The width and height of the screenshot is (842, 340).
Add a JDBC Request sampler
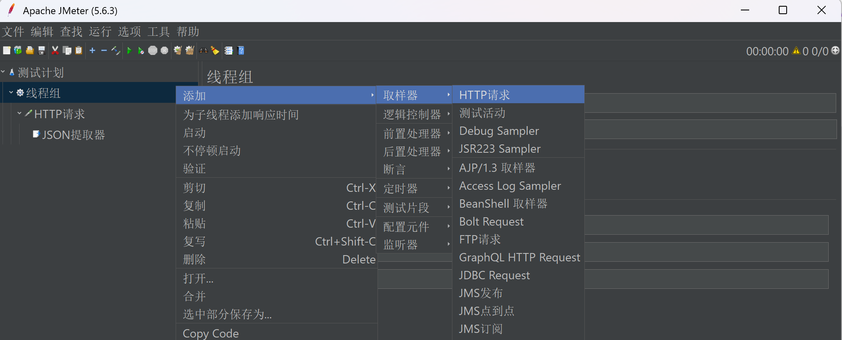click(x=518, y=275)
